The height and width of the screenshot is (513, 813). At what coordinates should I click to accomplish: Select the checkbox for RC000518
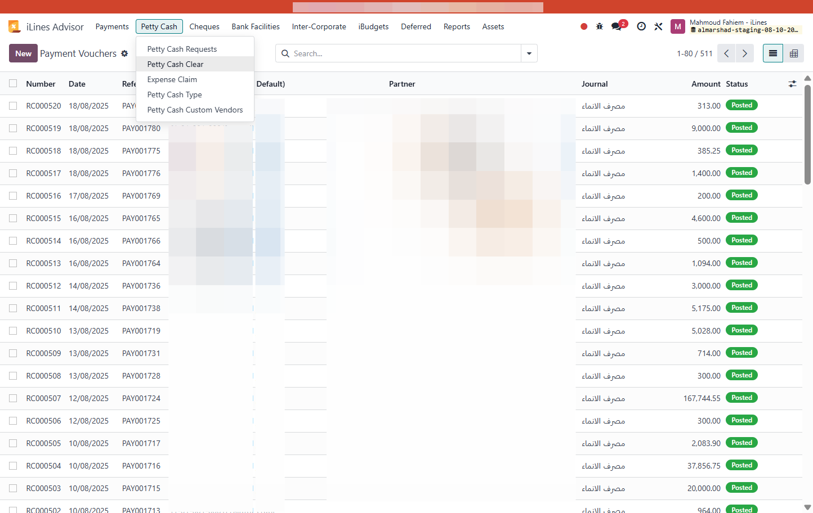coord(13,151)
